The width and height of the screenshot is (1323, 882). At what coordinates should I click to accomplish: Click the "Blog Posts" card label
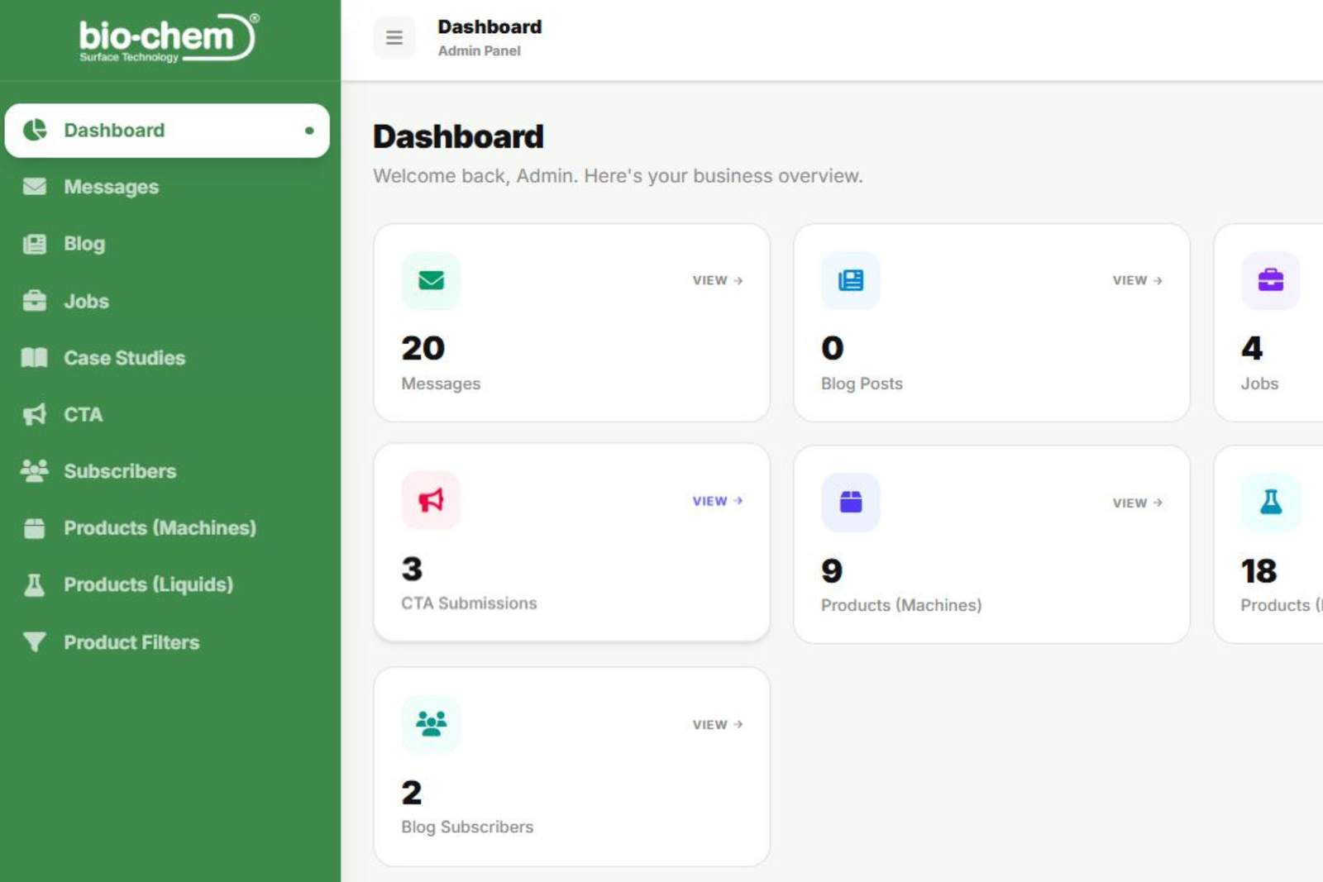[x=862, y=384]
